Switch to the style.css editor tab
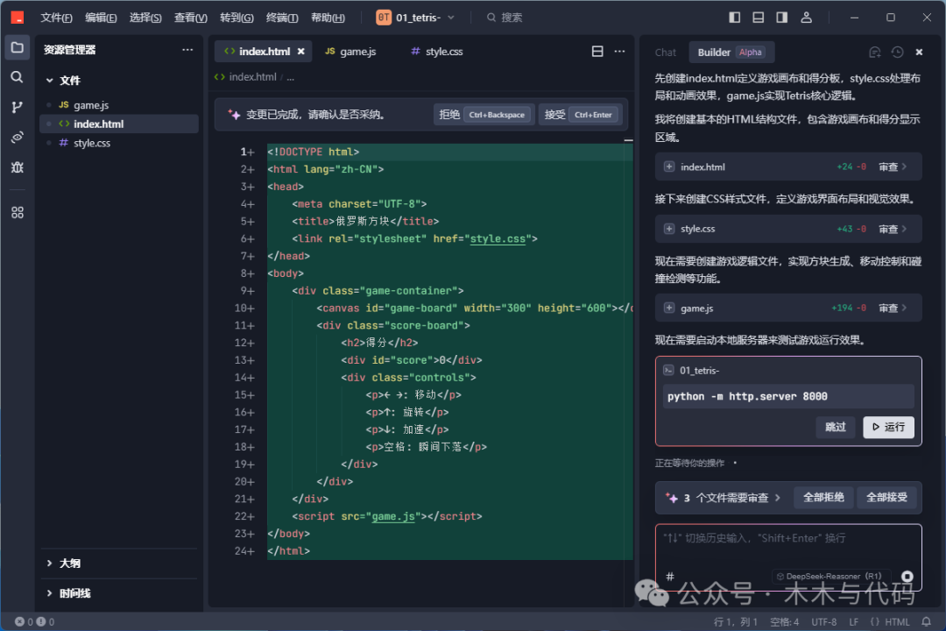The width and height of the screenshot is (946, 631). pos(437,52)
